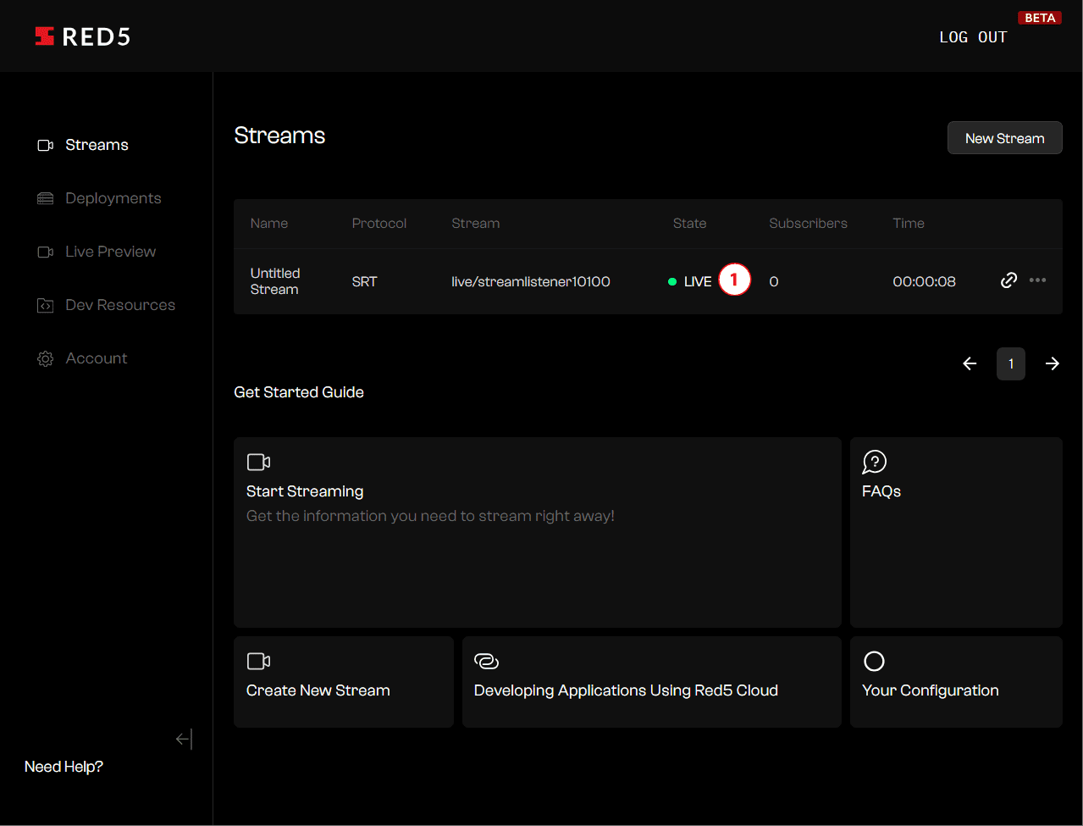Viewport: 1083px width, 826px height.
Task: Click the FAQs question bubble icon
Action: (x=875, y=463)
